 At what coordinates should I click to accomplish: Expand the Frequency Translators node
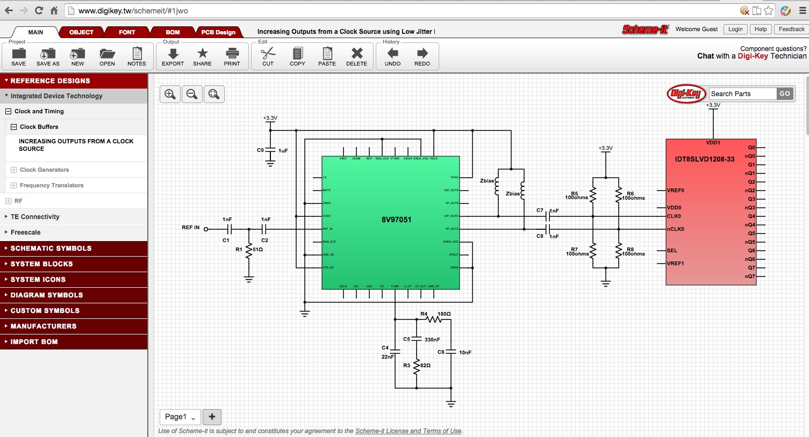(x=13, y=186)
